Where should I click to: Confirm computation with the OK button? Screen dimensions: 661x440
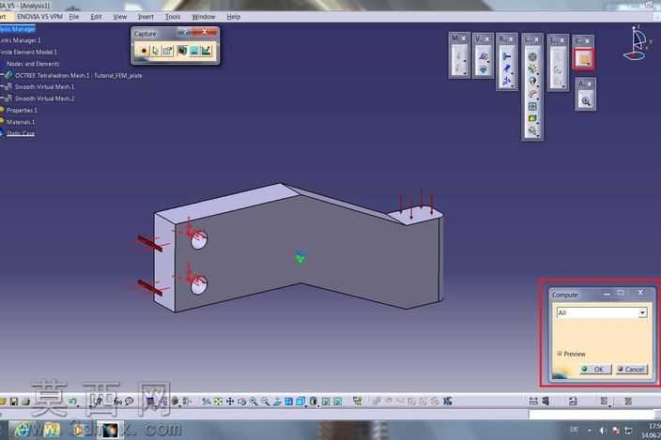click(x=595, y=370)
